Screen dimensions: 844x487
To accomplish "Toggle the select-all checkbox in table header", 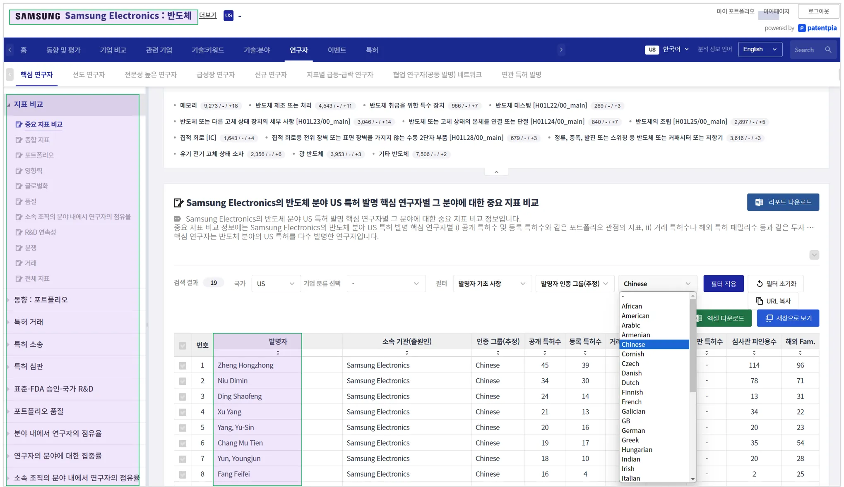I will pos(183,346).
